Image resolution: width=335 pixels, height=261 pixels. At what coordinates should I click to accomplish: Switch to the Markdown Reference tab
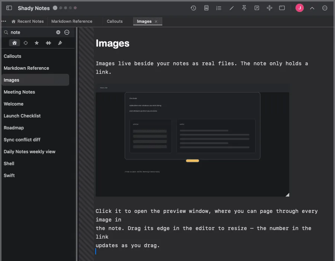72,21
